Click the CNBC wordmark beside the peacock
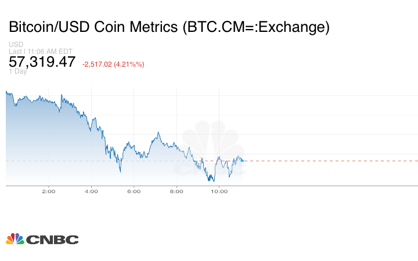 coord(52,240)
